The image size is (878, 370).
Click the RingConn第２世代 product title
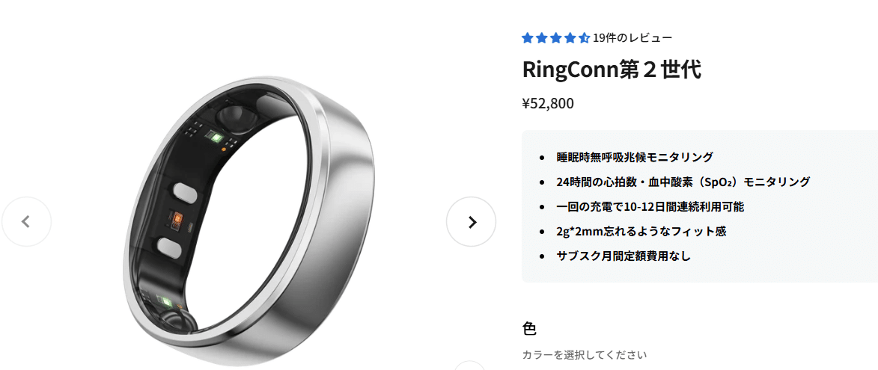tap(612, 70)
